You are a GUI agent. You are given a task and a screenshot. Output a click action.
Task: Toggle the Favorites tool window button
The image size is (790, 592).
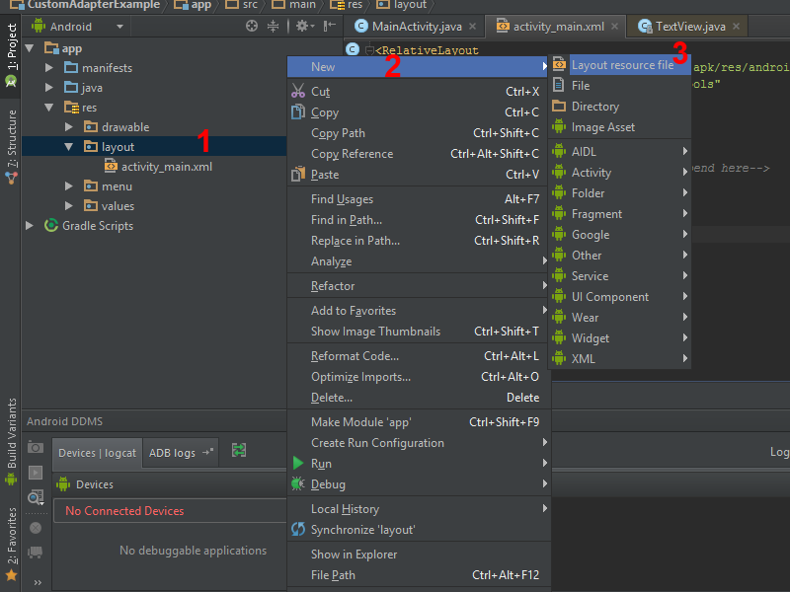point(11,544)
